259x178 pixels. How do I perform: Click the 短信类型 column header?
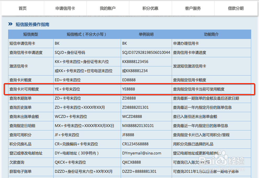point(31,34)
